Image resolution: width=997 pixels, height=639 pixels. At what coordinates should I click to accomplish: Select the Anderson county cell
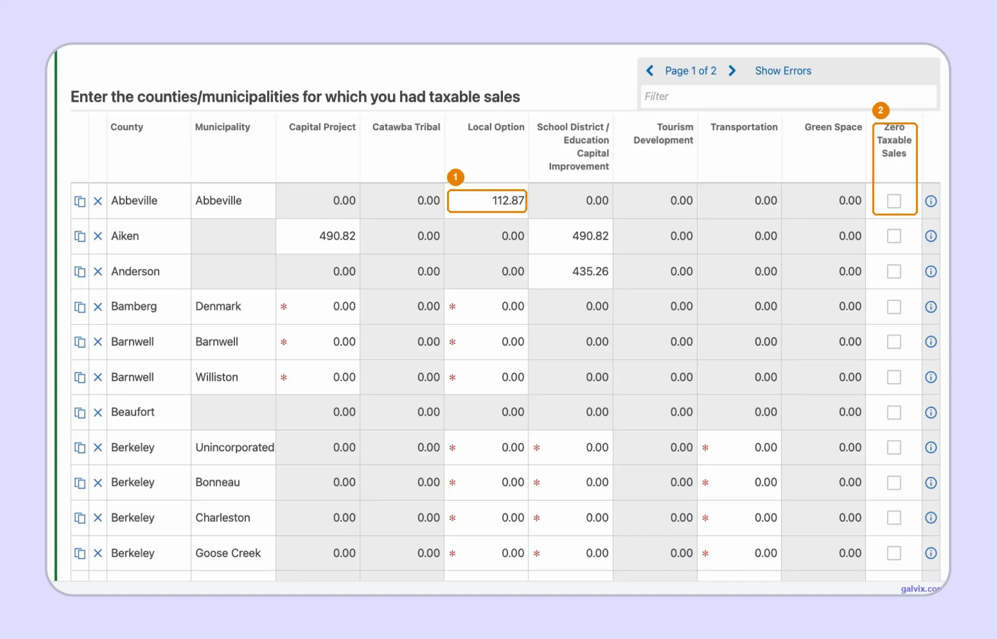[149, 271]
